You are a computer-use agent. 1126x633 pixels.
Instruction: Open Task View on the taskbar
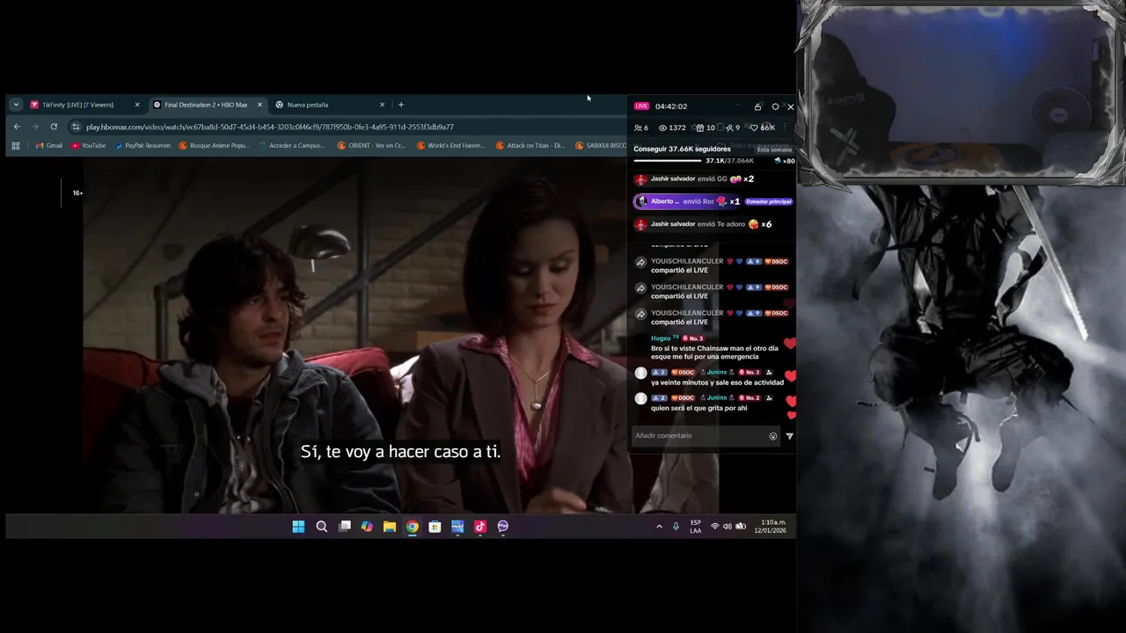pos(345,527)
